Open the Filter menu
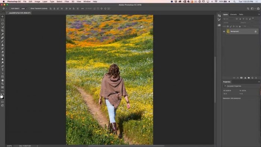Viewport: 261px width, 147px height. pyautogui.click(x=67, y=1)
